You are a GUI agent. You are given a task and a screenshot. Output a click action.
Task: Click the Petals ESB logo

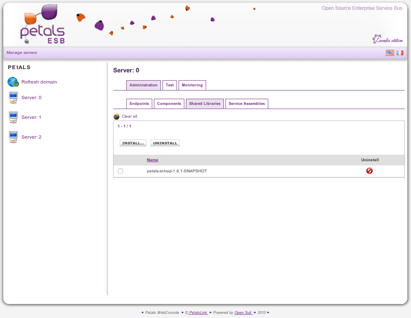pyautogui.click(x=42, y=26)
